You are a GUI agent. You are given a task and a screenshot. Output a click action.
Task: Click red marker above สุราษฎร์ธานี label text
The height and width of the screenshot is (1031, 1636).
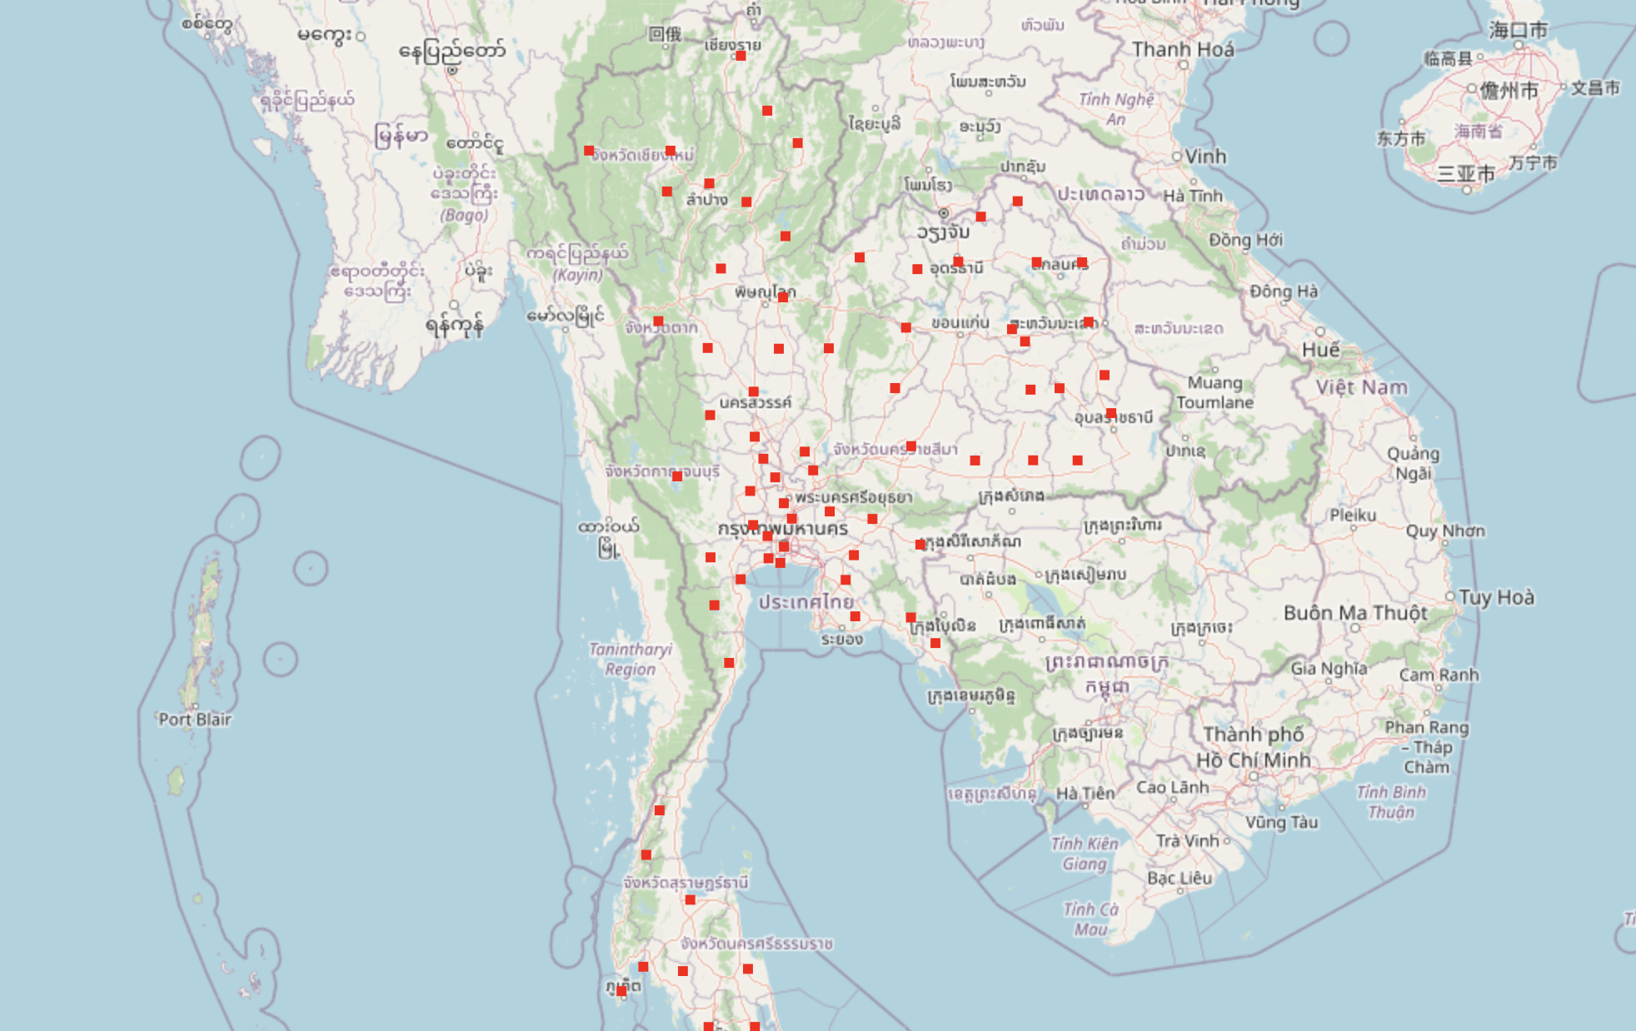646,855
